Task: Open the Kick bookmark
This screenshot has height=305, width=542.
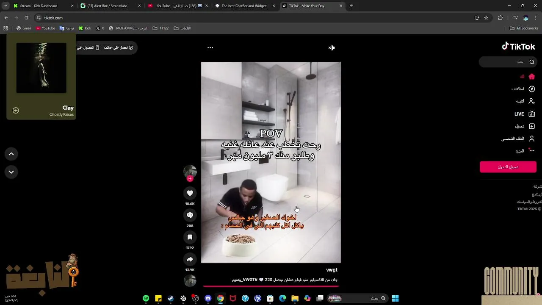Action: click(85, 28)
